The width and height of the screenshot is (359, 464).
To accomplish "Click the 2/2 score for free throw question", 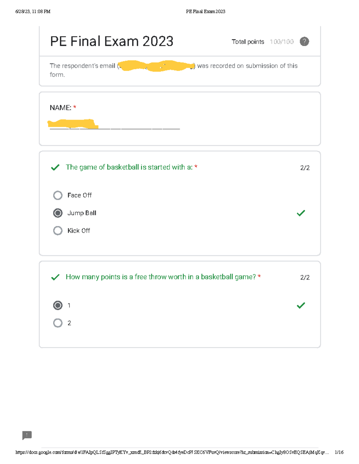I will [305, 278].
